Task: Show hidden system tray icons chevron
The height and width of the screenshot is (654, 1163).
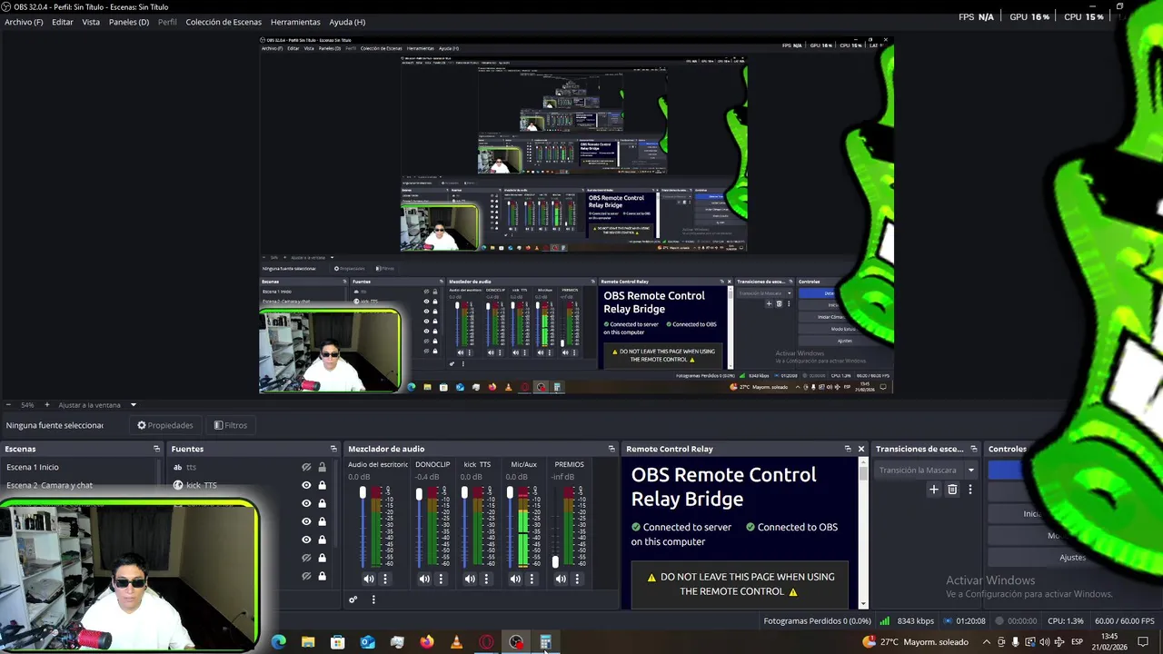Action: 986,642
